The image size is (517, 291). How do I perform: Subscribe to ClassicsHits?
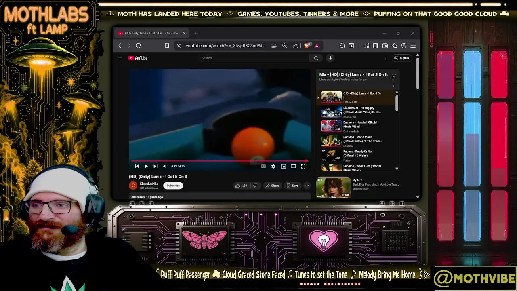(x=173, y=186)
